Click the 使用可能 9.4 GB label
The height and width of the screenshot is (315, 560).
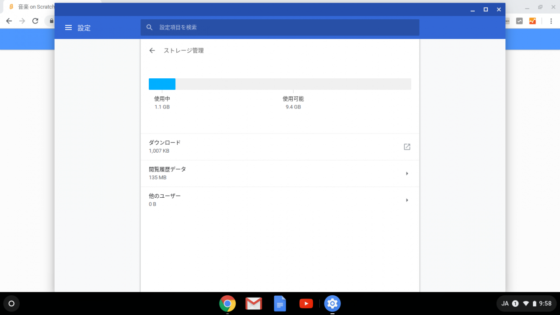click(x=293, y=103)
